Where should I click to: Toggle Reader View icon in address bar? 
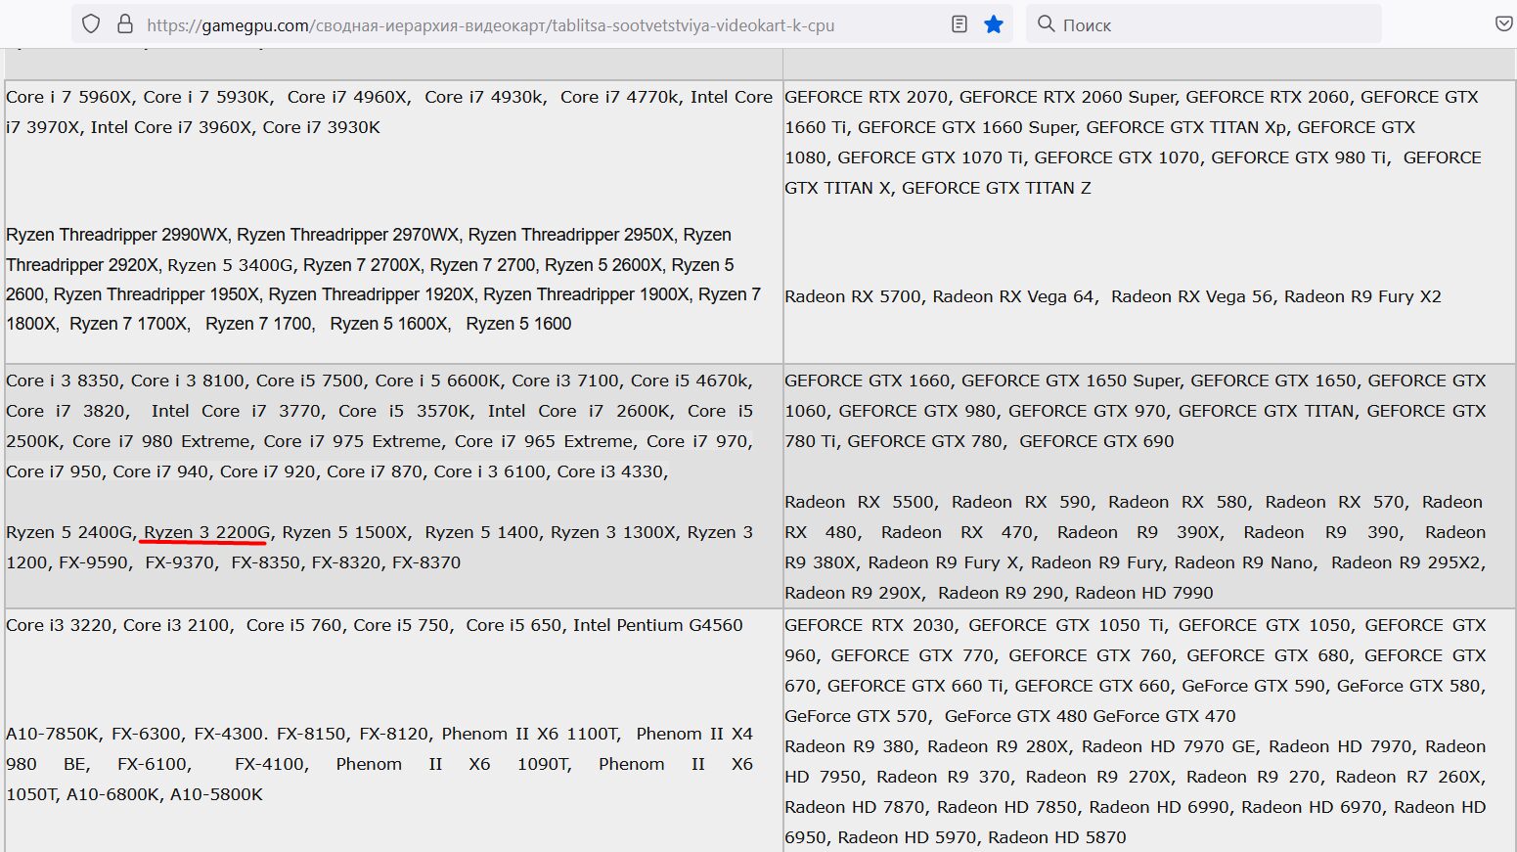pos(959,24)
